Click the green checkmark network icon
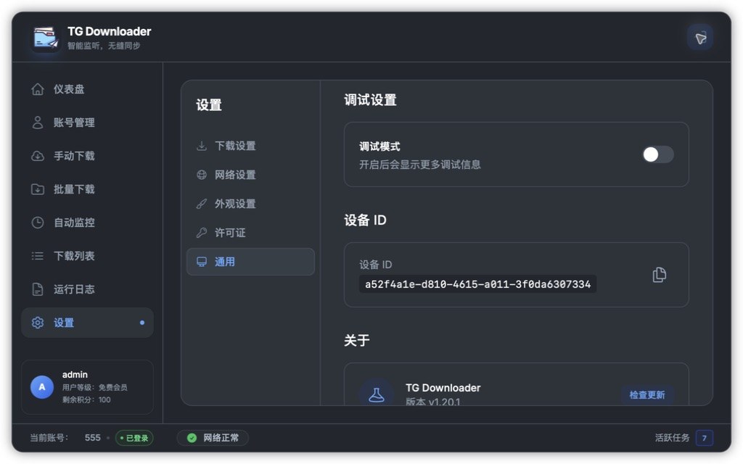 (x=192, y=438)
